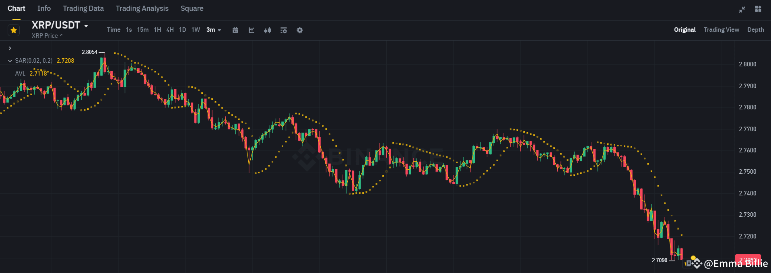This screenshot has width=771, height=273.
Task: Click the yellow dot marker near latest price
Action: pyautogui.click(x=693, y=257)
